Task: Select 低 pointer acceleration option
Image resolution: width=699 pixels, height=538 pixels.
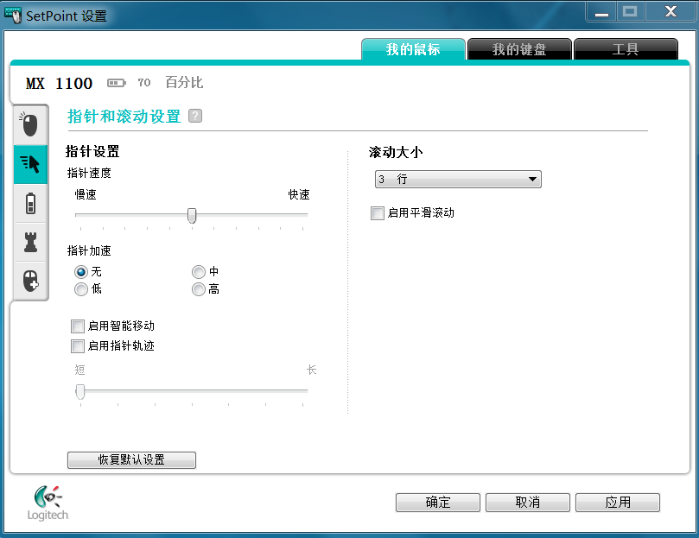Action: pos(81,289)
